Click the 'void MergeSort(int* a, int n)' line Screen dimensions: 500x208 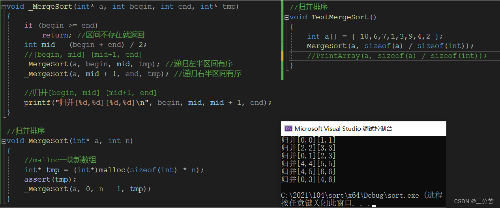coord(70,141)
